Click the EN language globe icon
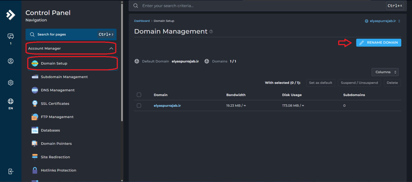Viewport: 412px width, 182px height. (11, 102)
